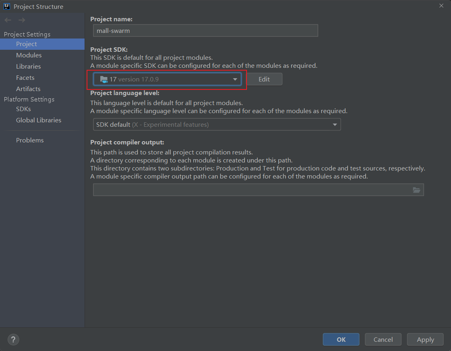Click the browse folder icon in compiler output
The height and width of the screenshot is (351, 451).
click(417, 190)
